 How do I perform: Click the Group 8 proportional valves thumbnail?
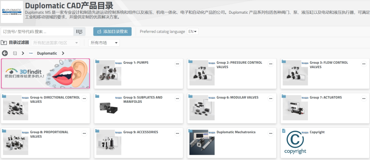pyautogui.click(x=15, y=142)
